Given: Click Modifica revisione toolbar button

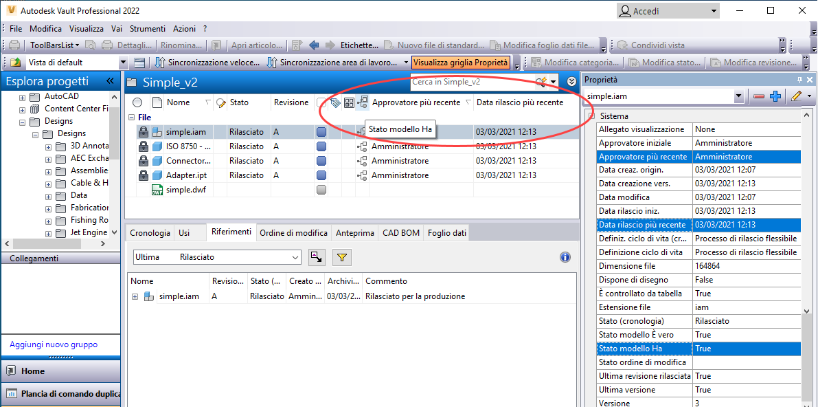Looking at the screenshot, I should [x=753, y=63].
